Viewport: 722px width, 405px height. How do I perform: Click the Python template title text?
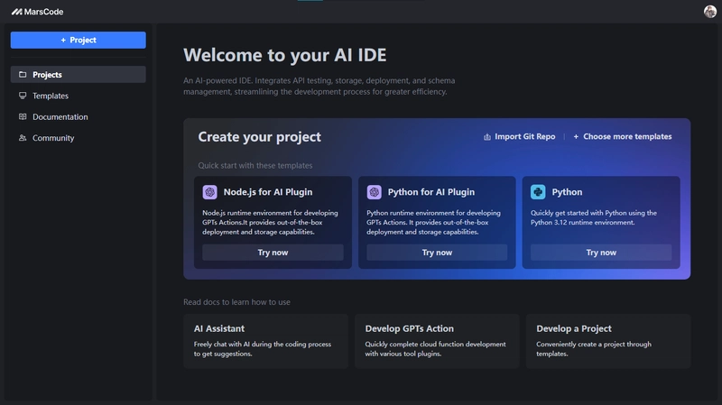point(568,192)
